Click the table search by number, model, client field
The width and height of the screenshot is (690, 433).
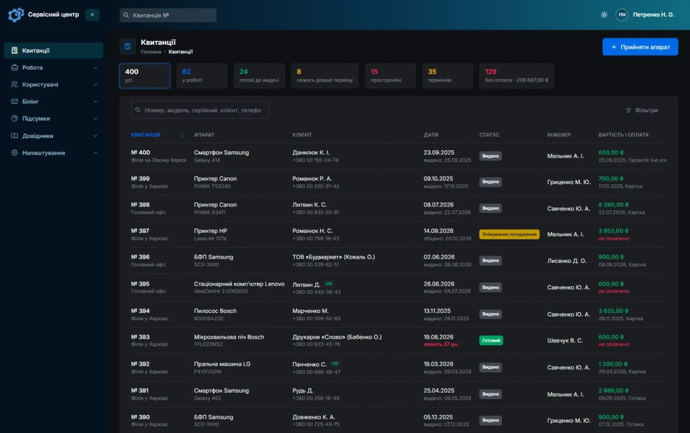[x=200, y=110]
